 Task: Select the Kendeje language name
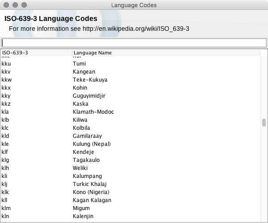84,152
